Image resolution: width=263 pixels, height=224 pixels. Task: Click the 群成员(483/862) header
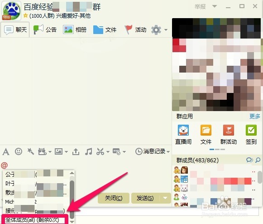pyautogui.click(x=197, y=160)
